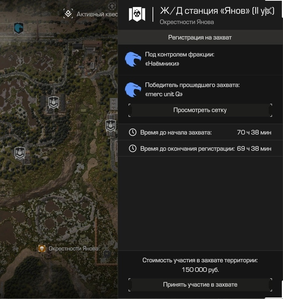Open the bracket with Просмотреть сетку

(200, 110)
